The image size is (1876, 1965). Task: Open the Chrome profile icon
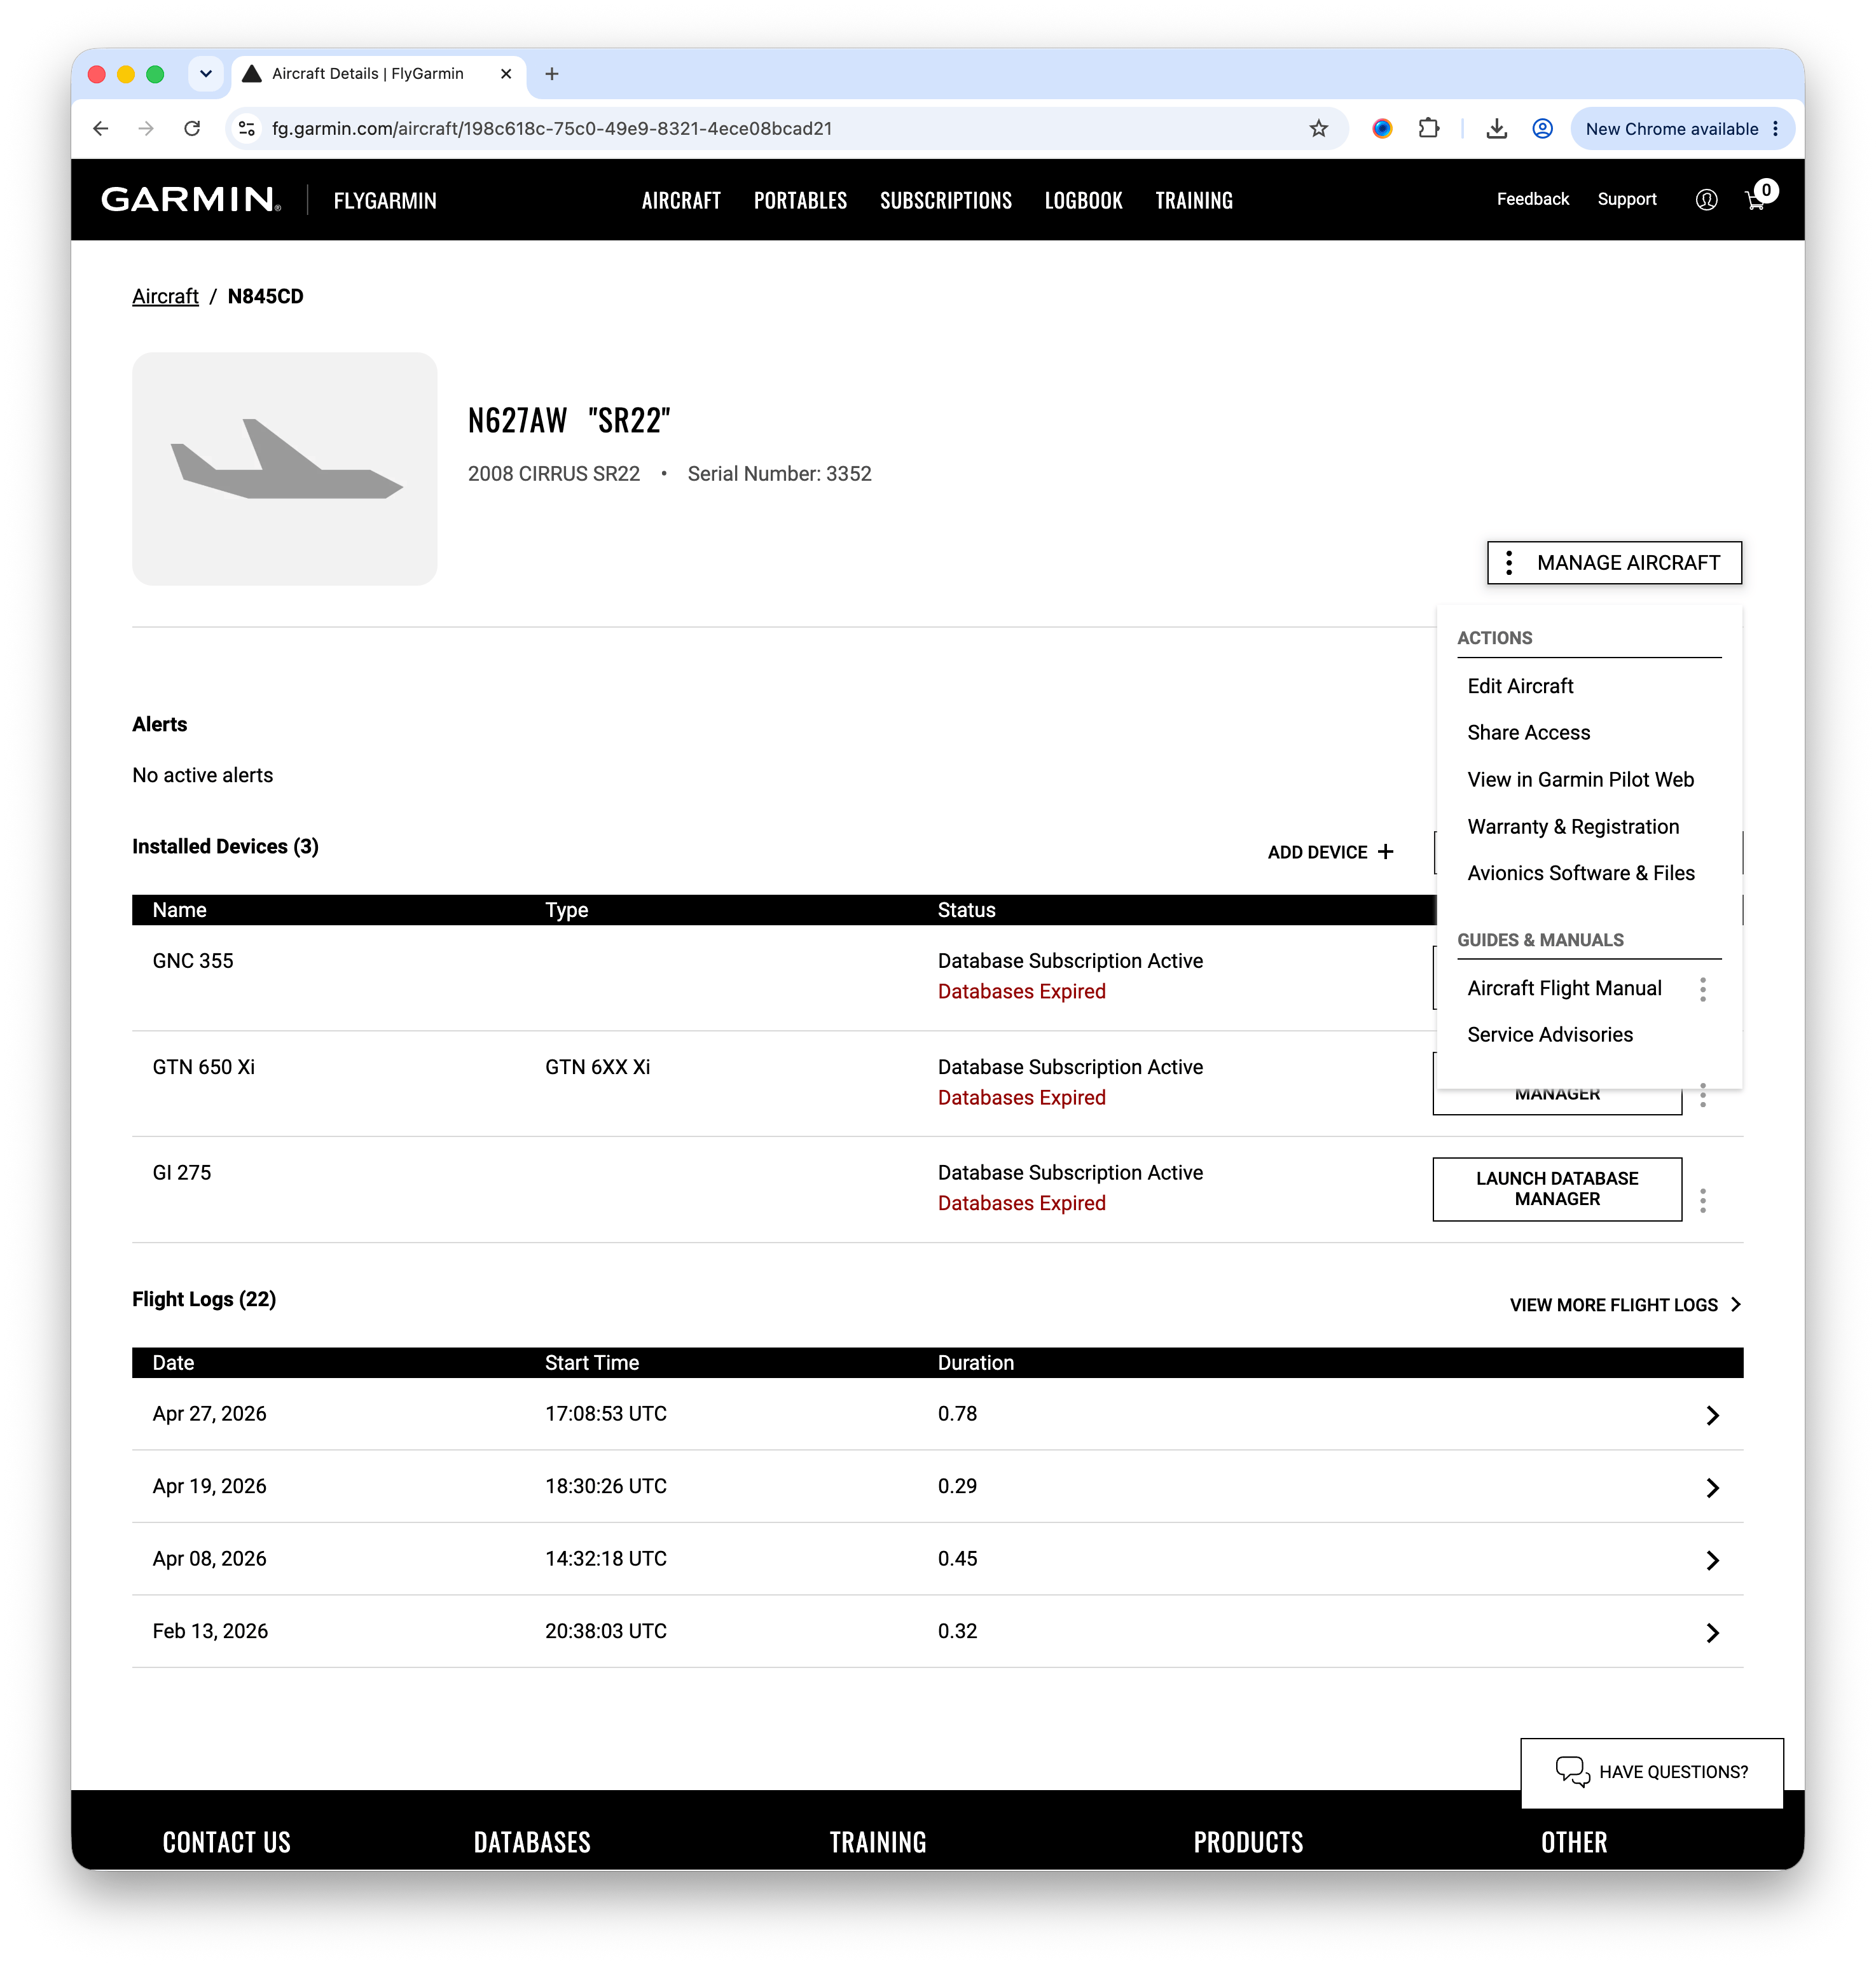(1543, 129)
